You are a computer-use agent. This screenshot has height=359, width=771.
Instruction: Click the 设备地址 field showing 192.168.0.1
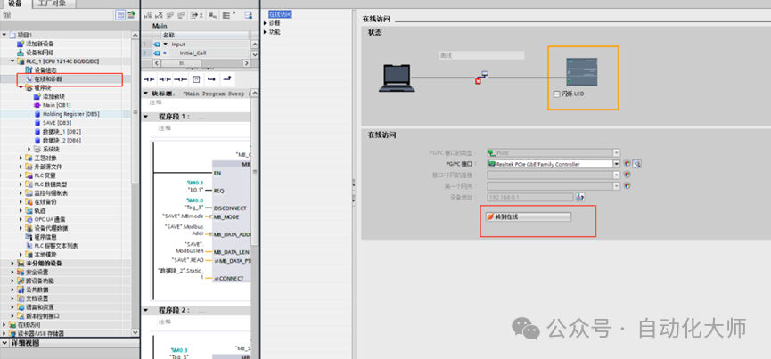(x=530, y=197)
